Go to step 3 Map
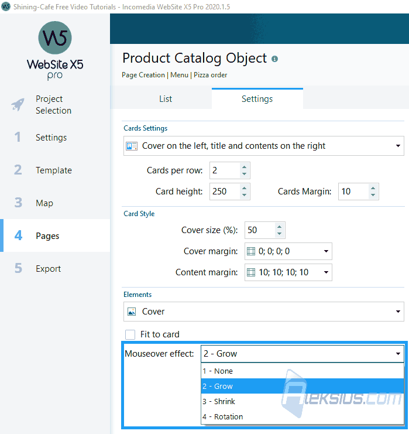Viewport: 409px width, 434px height. 55,203
